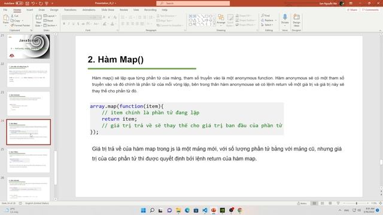
Task: Show hidden system tray icons chevron
Action: [x=340, y=210]
